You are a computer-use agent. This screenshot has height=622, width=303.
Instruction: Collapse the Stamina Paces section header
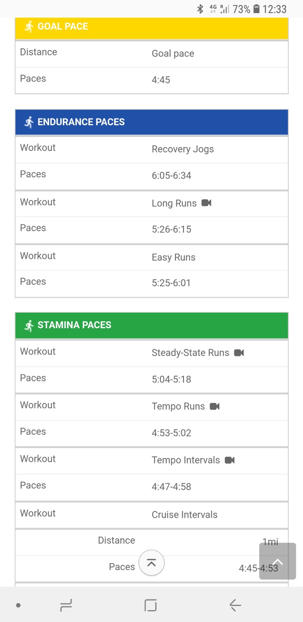click(x=151, y=326)
